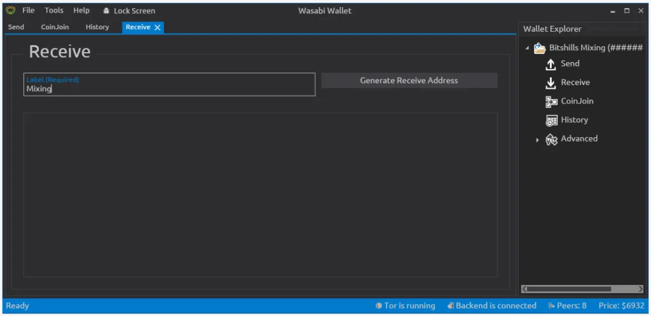
Task: Click the Receive download icon in Wallet Explorer
Action: pos(551,83)
